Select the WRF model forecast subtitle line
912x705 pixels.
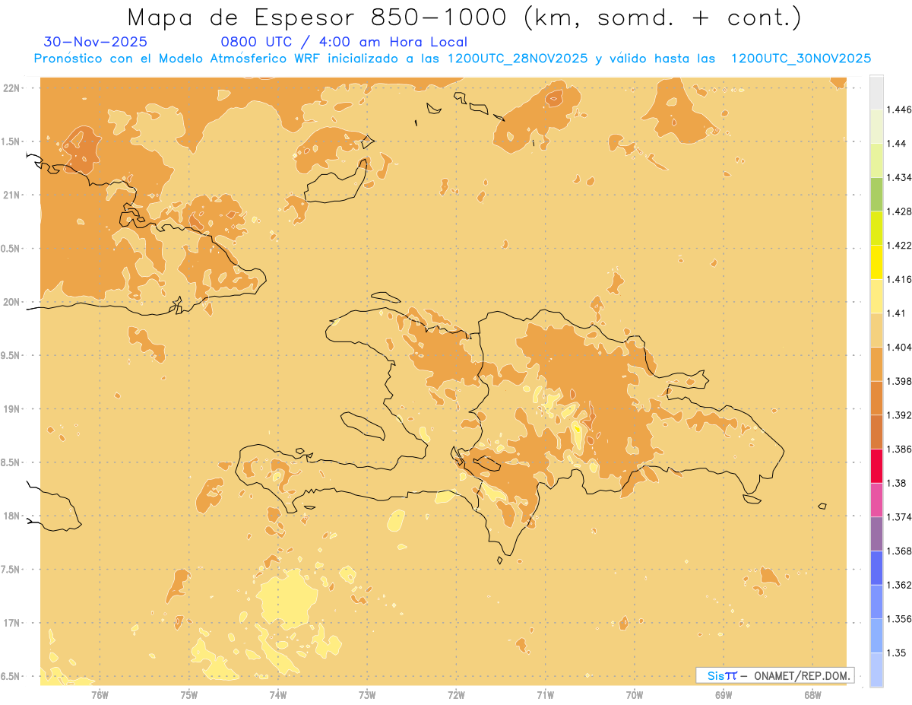(x=452, y=59)
